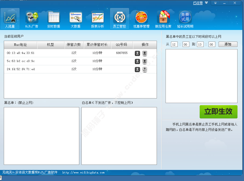Click the 白名单 whitelist list box

(119, 136)
